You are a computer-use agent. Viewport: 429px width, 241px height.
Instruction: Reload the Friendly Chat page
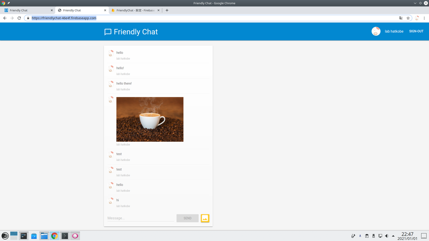pyautogui.click(x=19, y=18)
